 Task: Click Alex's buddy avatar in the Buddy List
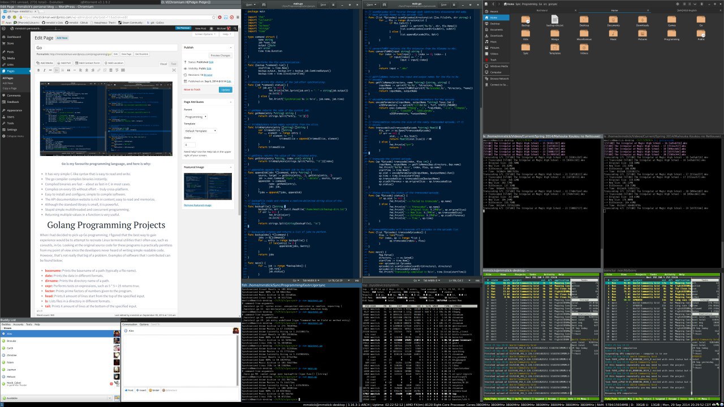117,334
